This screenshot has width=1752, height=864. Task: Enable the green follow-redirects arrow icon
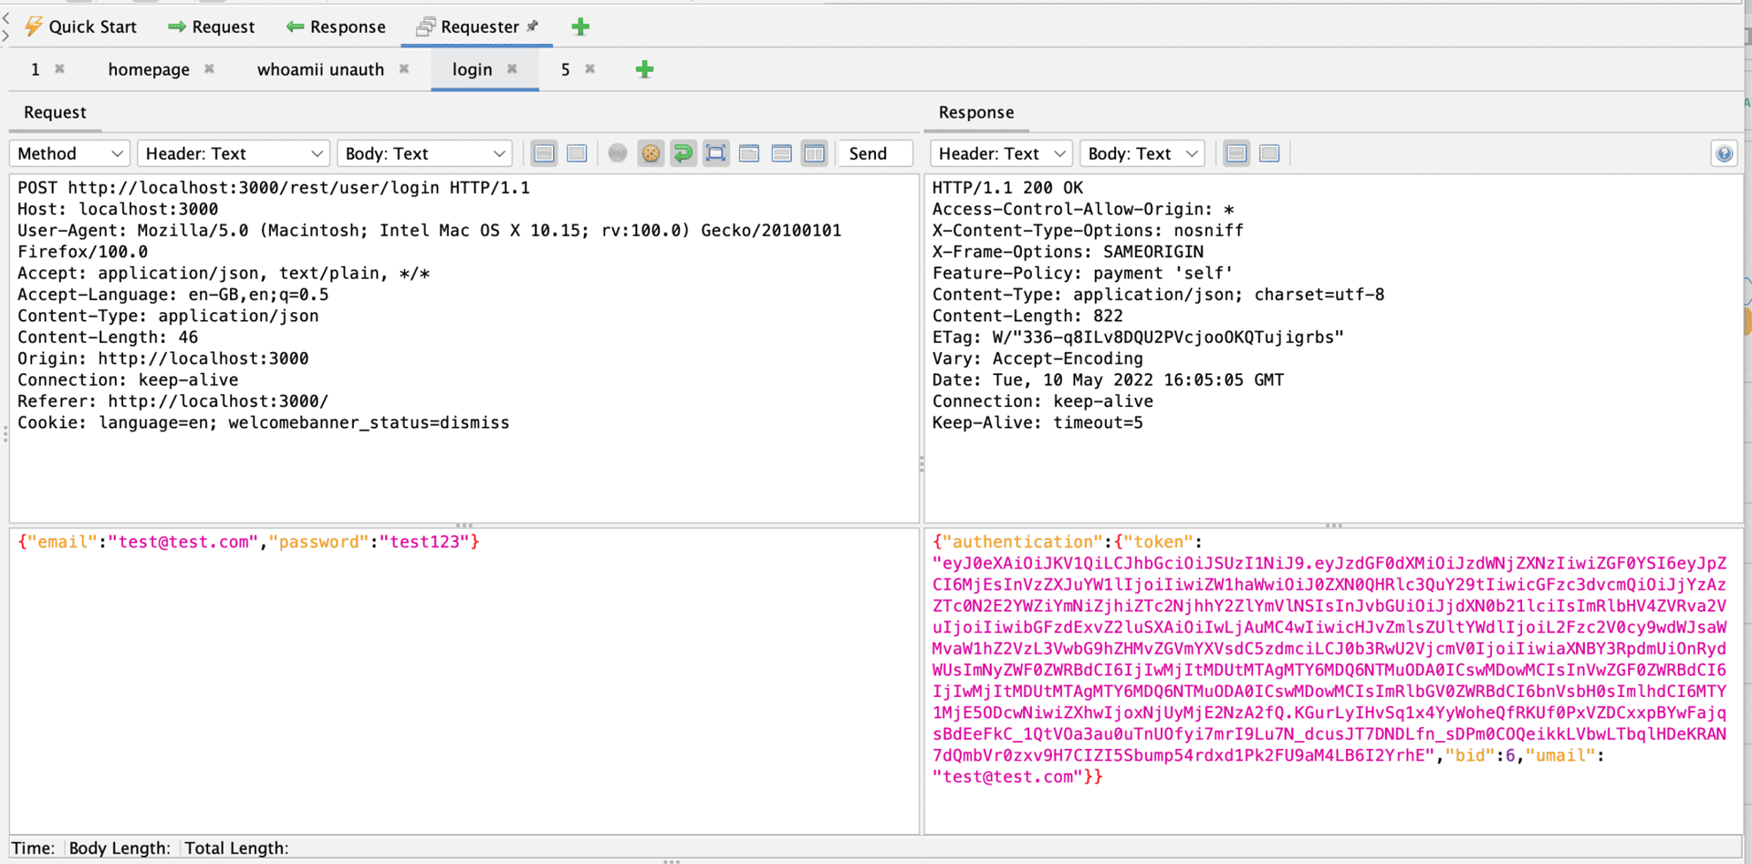coord(683,153)
